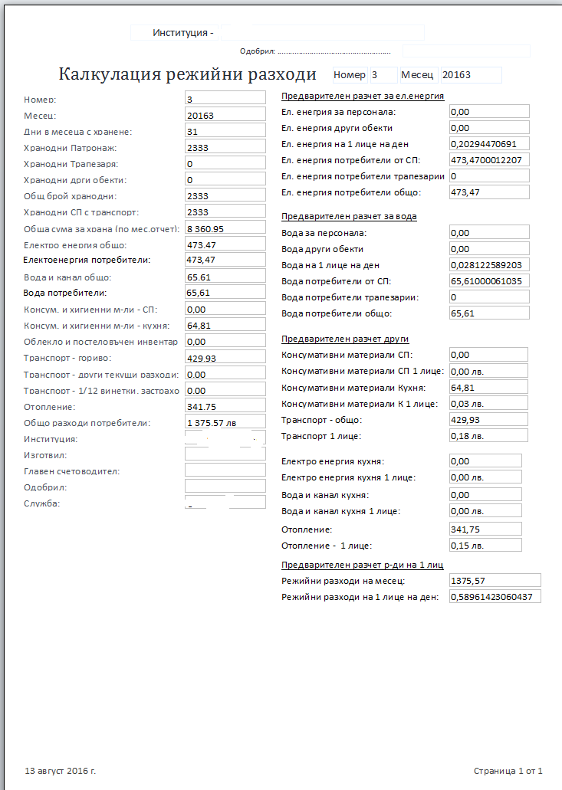Click the Ел. енергия на 1 лице на ден value
Screen dimensions: 562x790
pyautogui.click(x=489, y=144)
